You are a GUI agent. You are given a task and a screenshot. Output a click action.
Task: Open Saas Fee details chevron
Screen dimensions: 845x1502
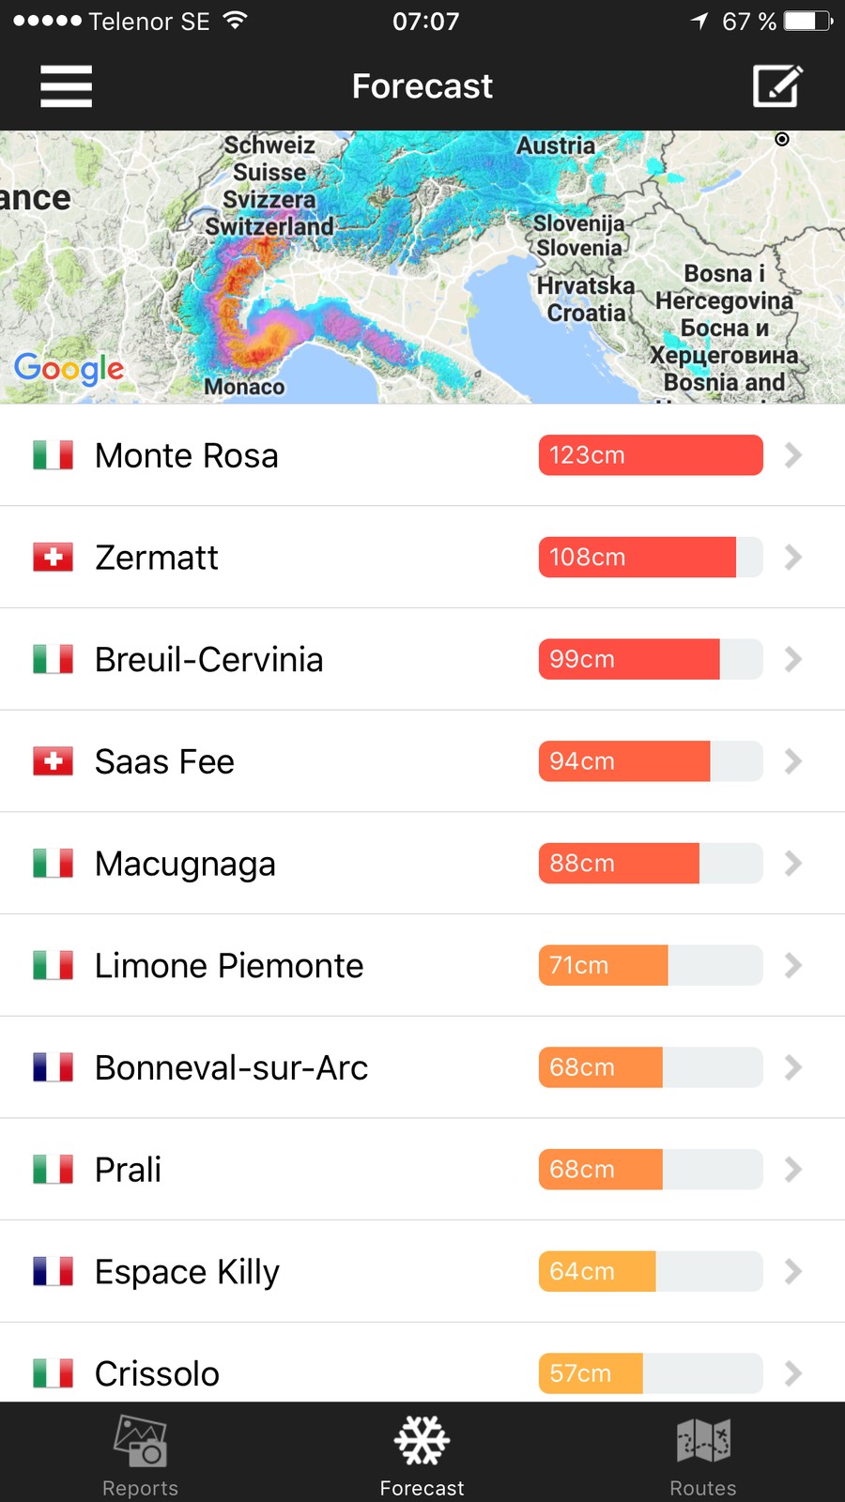pos(793,761)
